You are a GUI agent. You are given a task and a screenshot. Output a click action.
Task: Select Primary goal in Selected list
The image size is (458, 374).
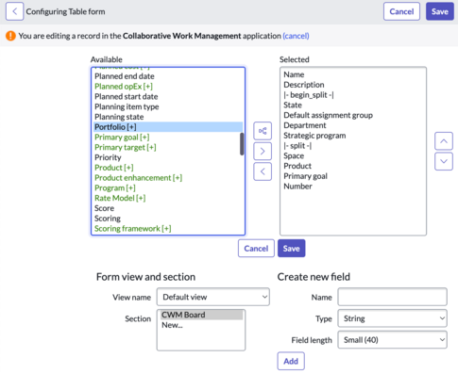click(x=353, y=176)
